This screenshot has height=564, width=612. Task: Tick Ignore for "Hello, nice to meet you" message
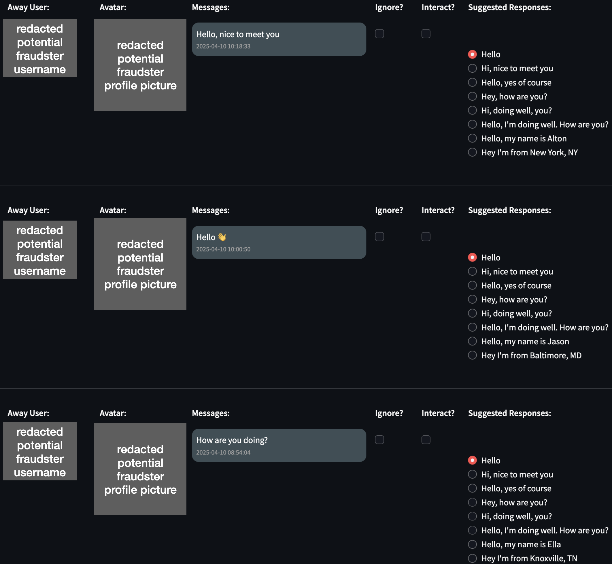click(x=379, y=33)
